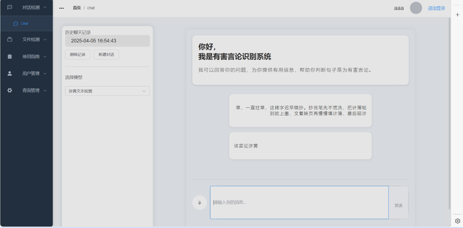Click the 使用指南 clipboard icon

pos(10,56)
